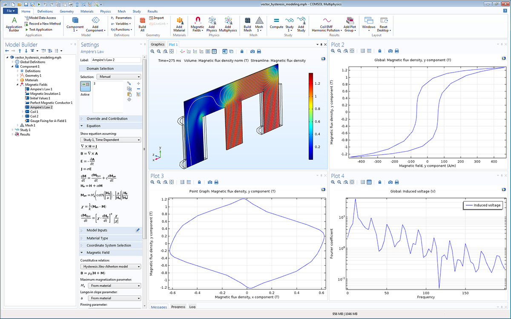The height and width of the screenshot is (319, 511).
Task: Click the Import geometry button
Action: [x=156, y=18]
